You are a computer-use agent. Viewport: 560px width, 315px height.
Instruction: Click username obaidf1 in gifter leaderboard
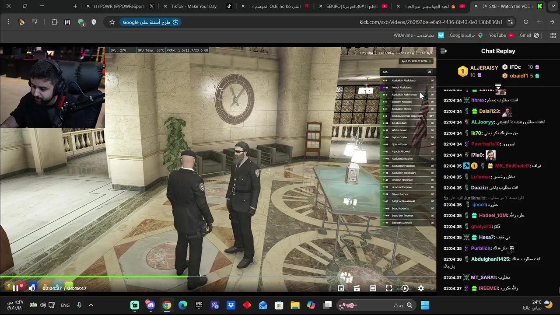pyautogui.click(x=519, y=76)
